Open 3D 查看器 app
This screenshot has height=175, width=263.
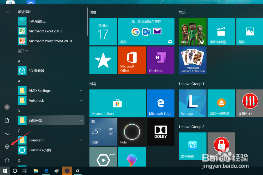point(51,71)
